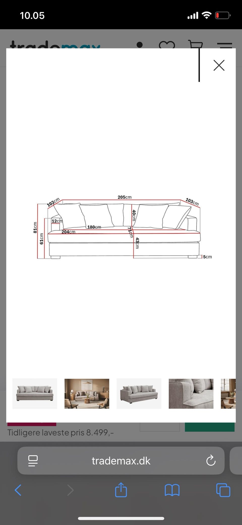Tap the trademax.dk address bar
This screenshot has height=525, width=242.
tap(121, 461)
